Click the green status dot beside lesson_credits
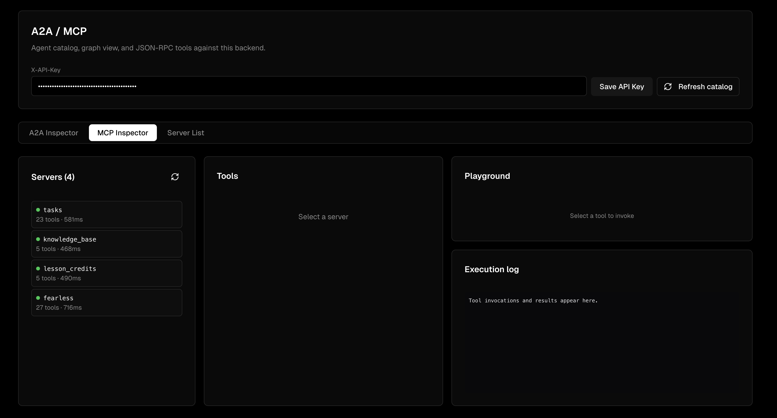The width and height of the screenshot is (777, 418). pyautogui.click(x=38, y=269)
